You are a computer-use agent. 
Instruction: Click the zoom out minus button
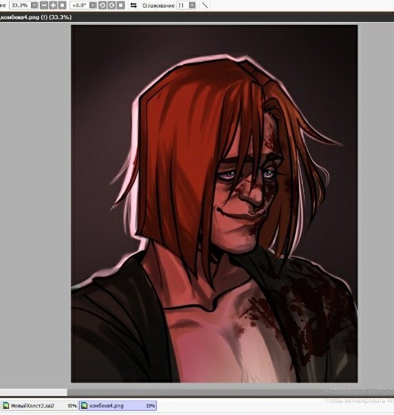[44, 5]
